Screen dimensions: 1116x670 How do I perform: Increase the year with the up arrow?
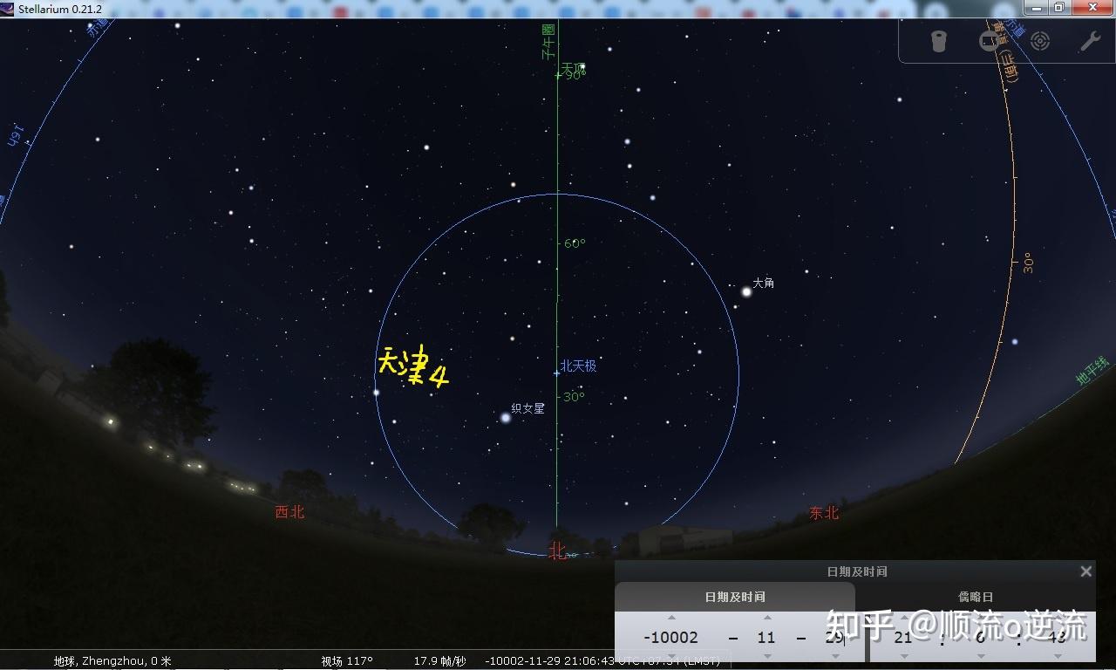tap(671, 619)
